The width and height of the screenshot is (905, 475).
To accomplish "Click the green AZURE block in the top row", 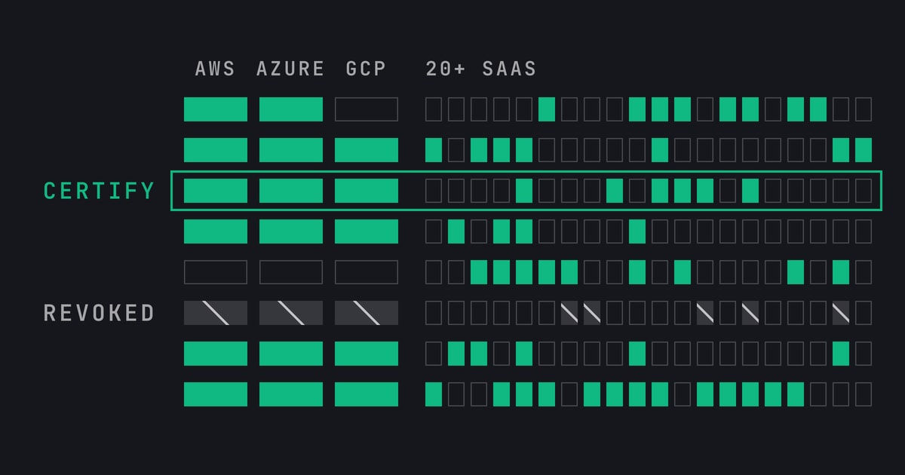I will (291, 109).
